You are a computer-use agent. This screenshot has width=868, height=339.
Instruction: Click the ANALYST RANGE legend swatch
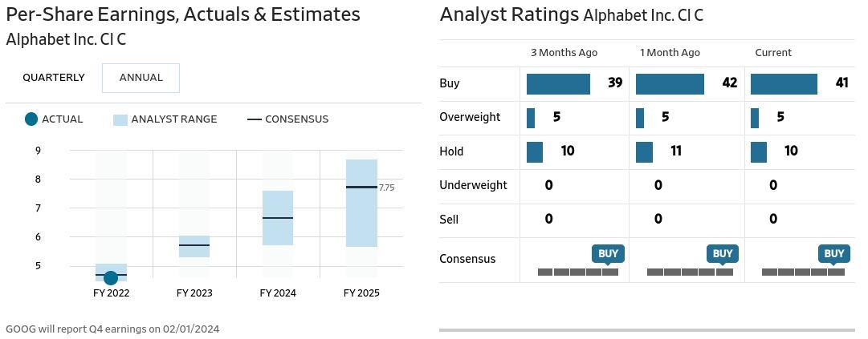click(120, 119)
